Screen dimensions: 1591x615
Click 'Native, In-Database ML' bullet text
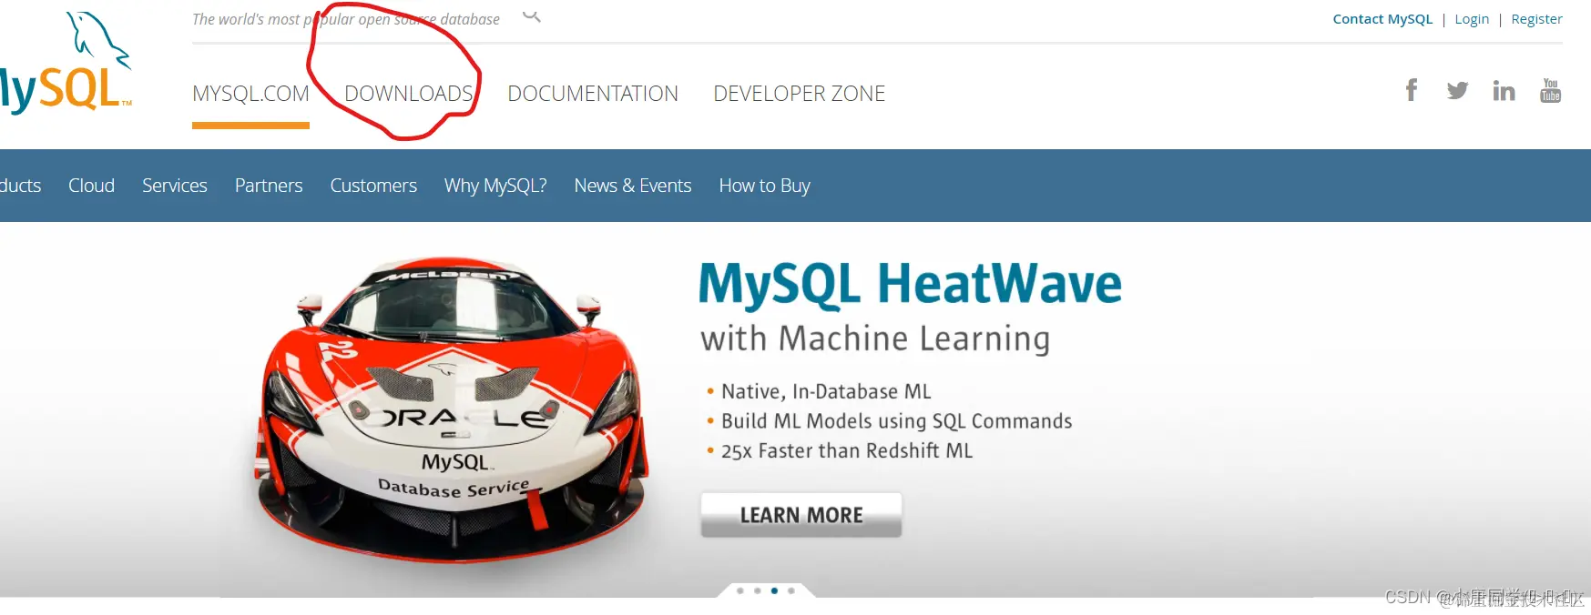click(826, 391)
